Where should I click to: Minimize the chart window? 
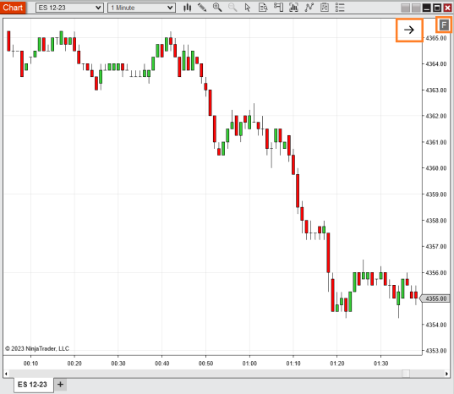pos(426,8)
